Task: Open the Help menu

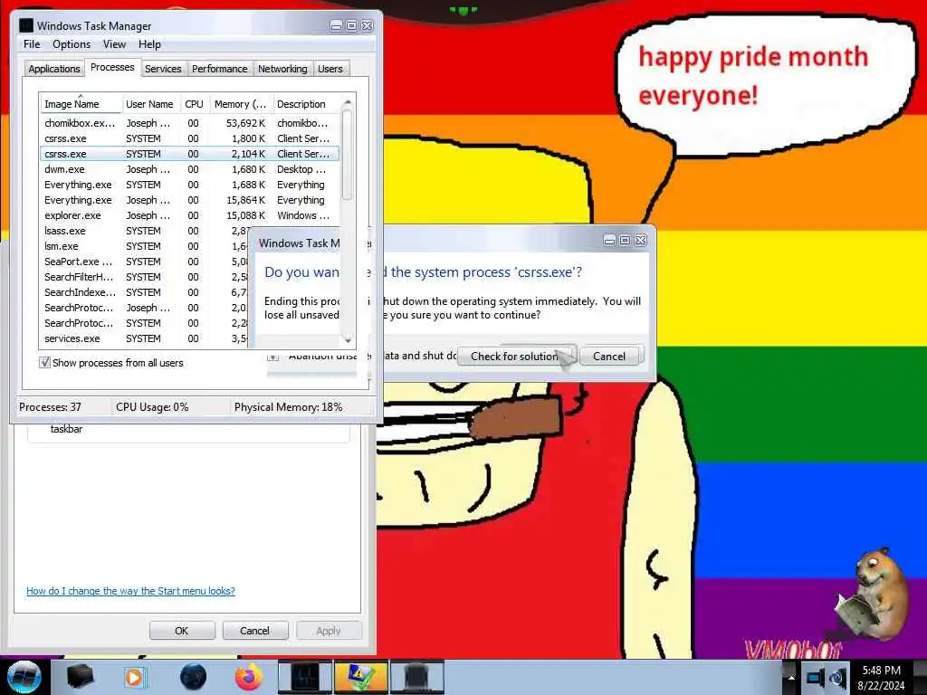Action: coord(149,44)
